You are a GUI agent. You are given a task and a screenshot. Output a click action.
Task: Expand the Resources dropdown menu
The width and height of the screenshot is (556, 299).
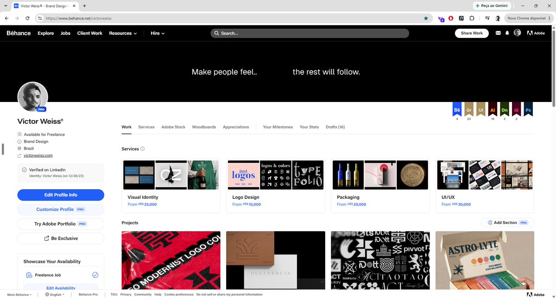[x=123, y=33]
